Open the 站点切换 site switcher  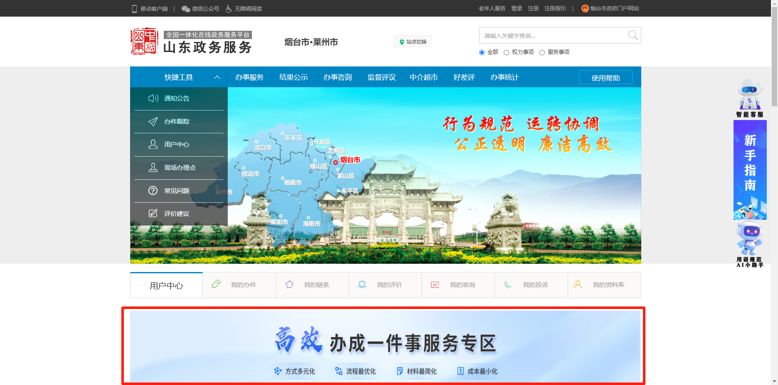[x=413, y=42]
